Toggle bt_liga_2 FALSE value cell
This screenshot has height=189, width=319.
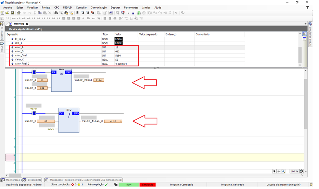tap(118, 39)
